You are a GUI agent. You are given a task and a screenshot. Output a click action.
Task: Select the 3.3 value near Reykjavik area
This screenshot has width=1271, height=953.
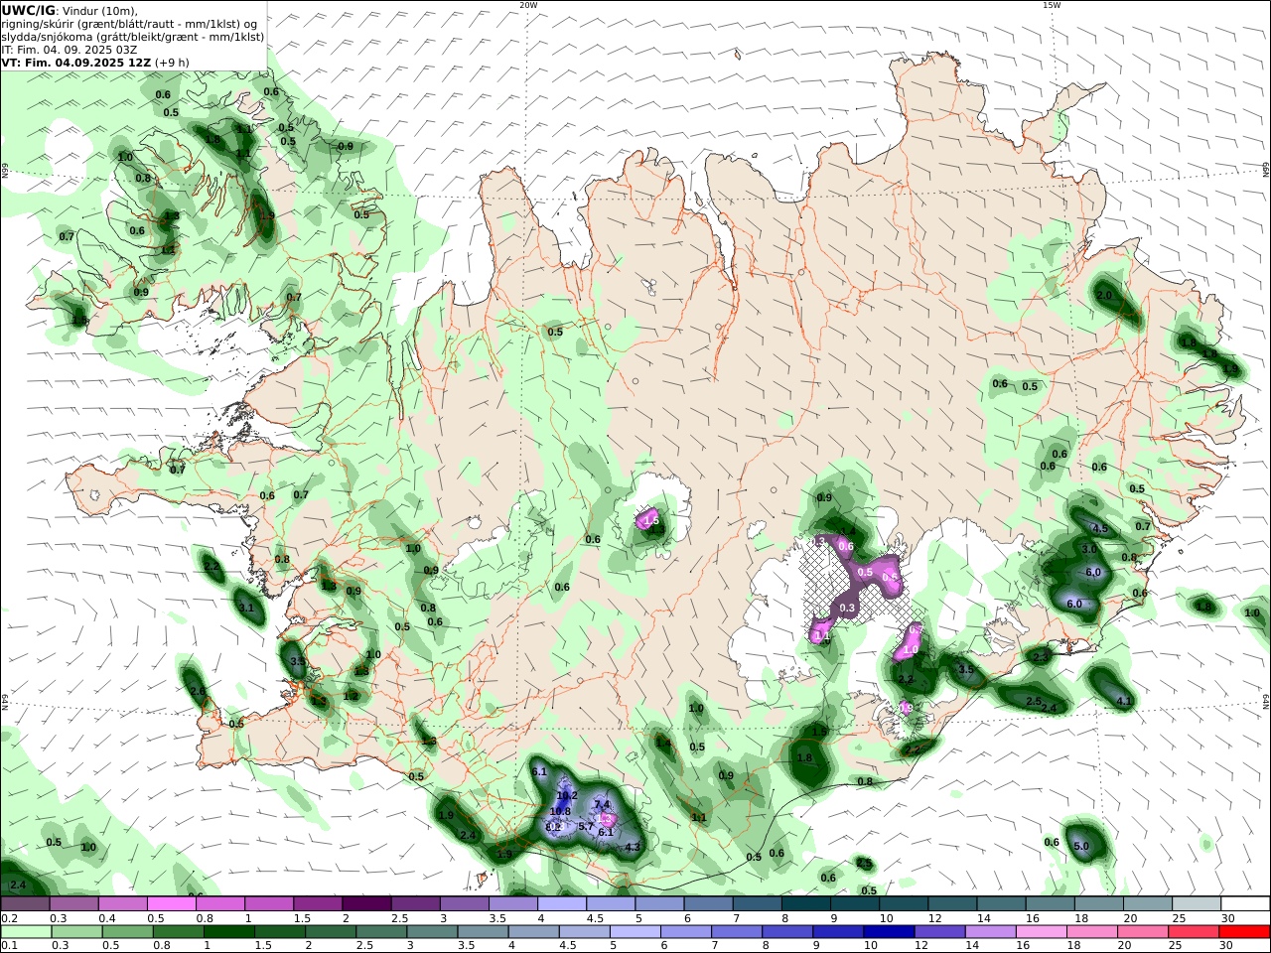click(x=297, y=660)
